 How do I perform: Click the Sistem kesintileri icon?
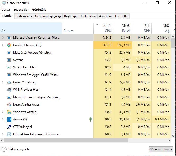9,67
